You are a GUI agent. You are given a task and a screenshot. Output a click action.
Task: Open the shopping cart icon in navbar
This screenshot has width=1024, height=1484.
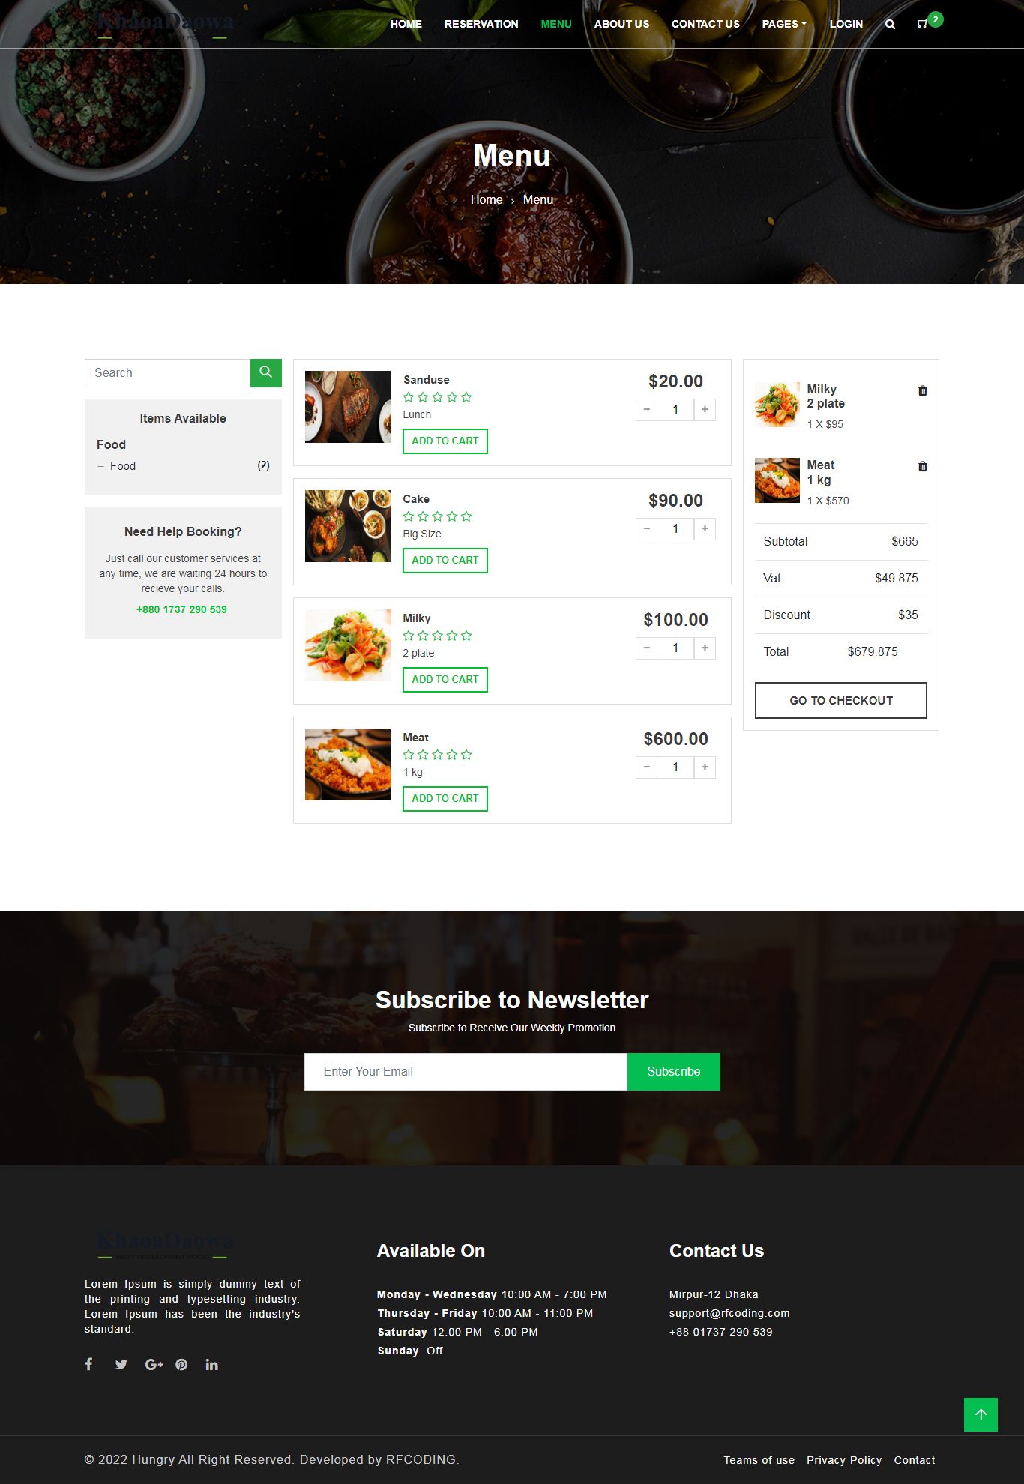coord(922,24)
